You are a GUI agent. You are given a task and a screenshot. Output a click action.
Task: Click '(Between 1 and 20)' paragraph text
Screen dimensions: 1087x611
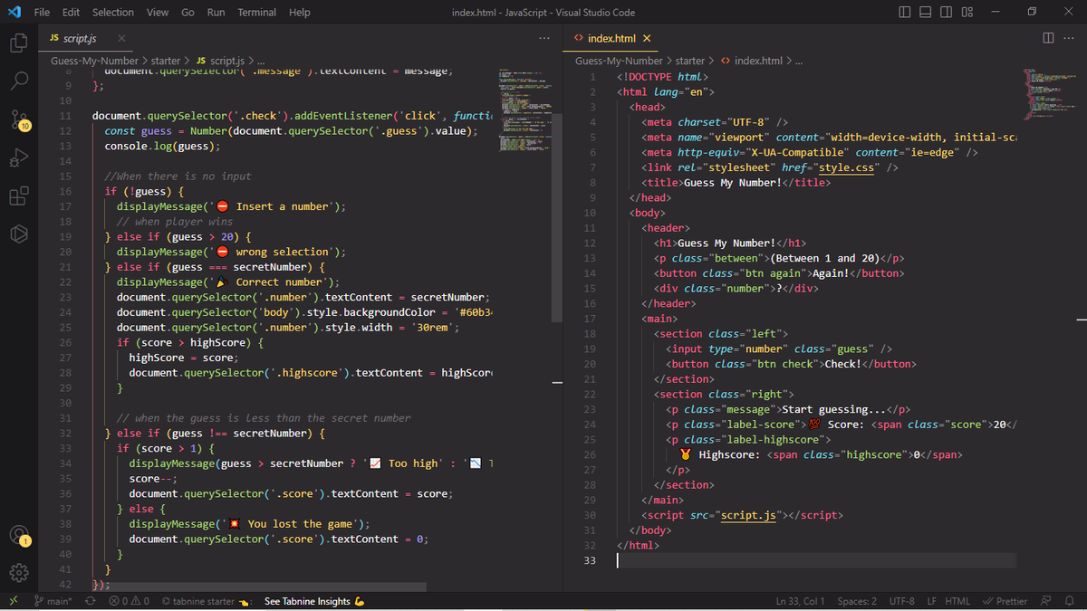(824, 258)
